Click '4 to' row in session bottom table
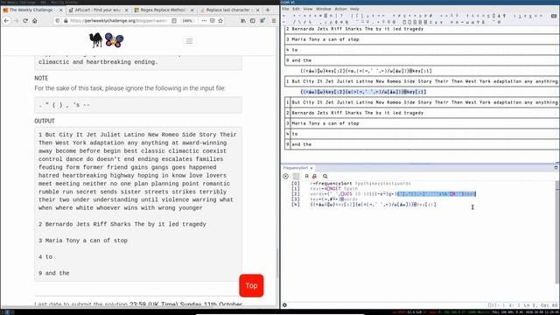This screenshot has height=315, width=560. point(422,134)
